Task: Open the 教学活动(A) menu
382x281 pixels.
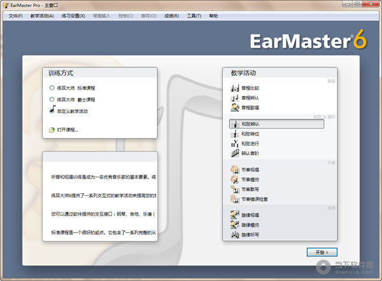Action: pyautogui.click(x=42, y=16)
